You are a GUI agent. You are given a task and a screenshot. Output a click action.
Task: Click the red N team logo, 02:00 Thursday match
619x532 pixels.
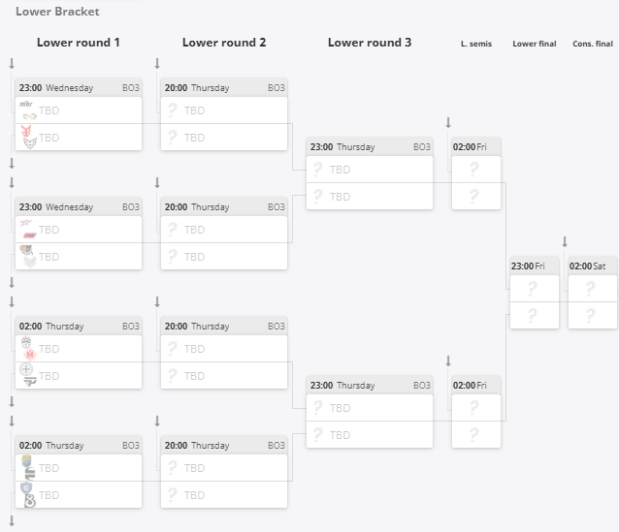(x=30, y=355)
